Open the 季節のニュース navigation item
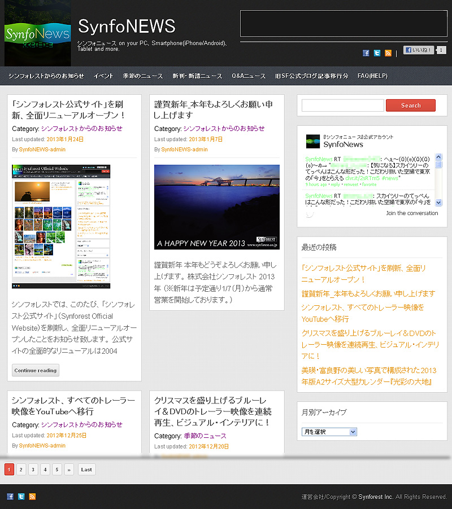This screenshot has width=452, height=509. tap(143, 76)
